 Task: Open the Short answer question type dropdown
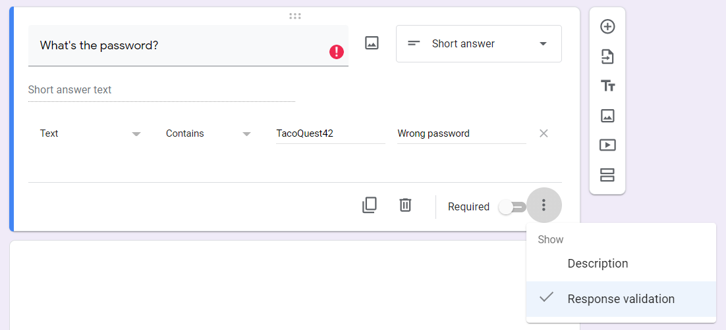(x=479, y=44)
